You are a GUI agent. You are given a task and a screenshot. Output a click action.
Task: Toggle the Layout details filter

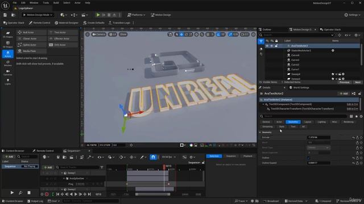308,122
